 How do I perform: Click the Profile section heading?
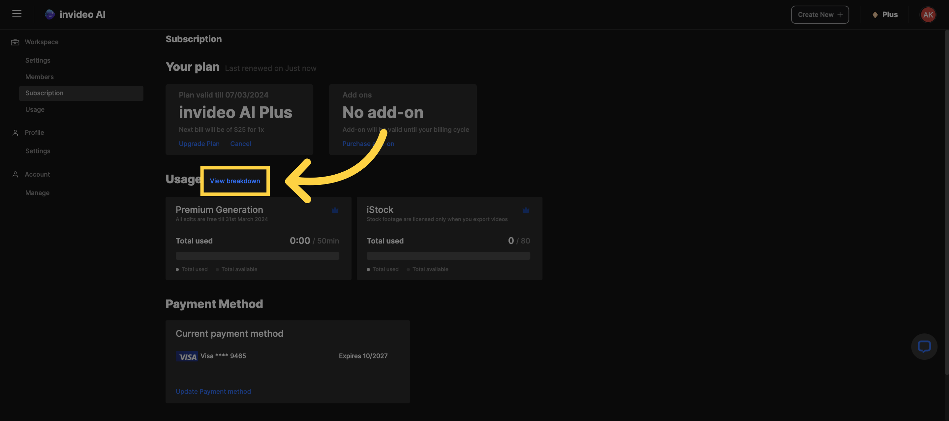34,132
